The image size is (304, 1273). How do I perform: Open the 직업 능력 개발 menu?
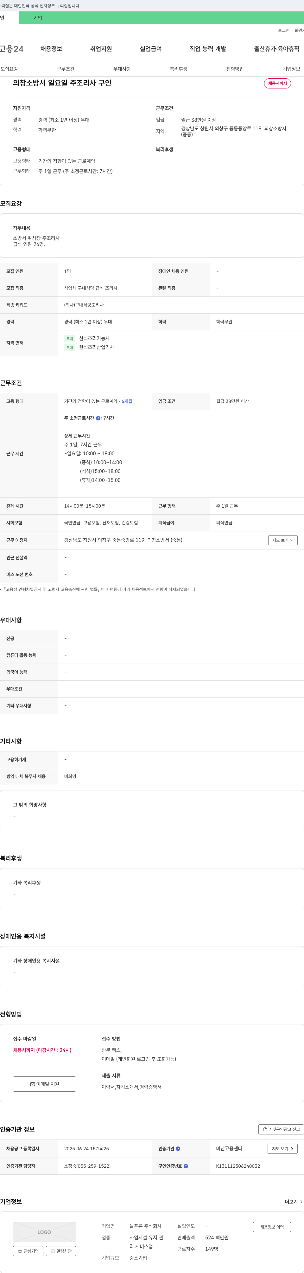[208, 49]
